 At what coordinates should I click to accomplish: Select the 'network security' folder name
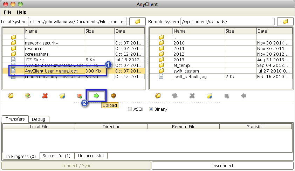coord(42,43)
